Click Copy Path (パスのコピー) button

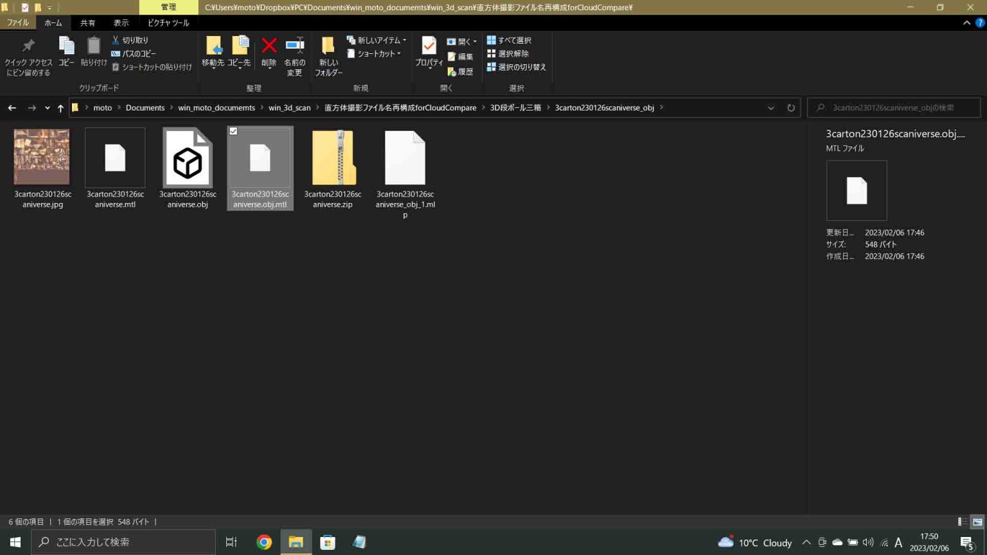[x=134, y=53]
